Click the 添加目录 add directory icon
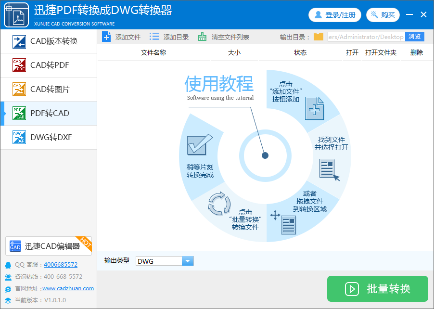The width and height of the screenshot is (434, 309). pos(154,36)
